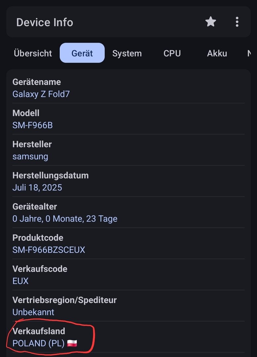Image resolution: width=257 pixels, height=357 pixels.
Task: Tap the Unbekannt distribution region value
Action: [x=33, y=312]
